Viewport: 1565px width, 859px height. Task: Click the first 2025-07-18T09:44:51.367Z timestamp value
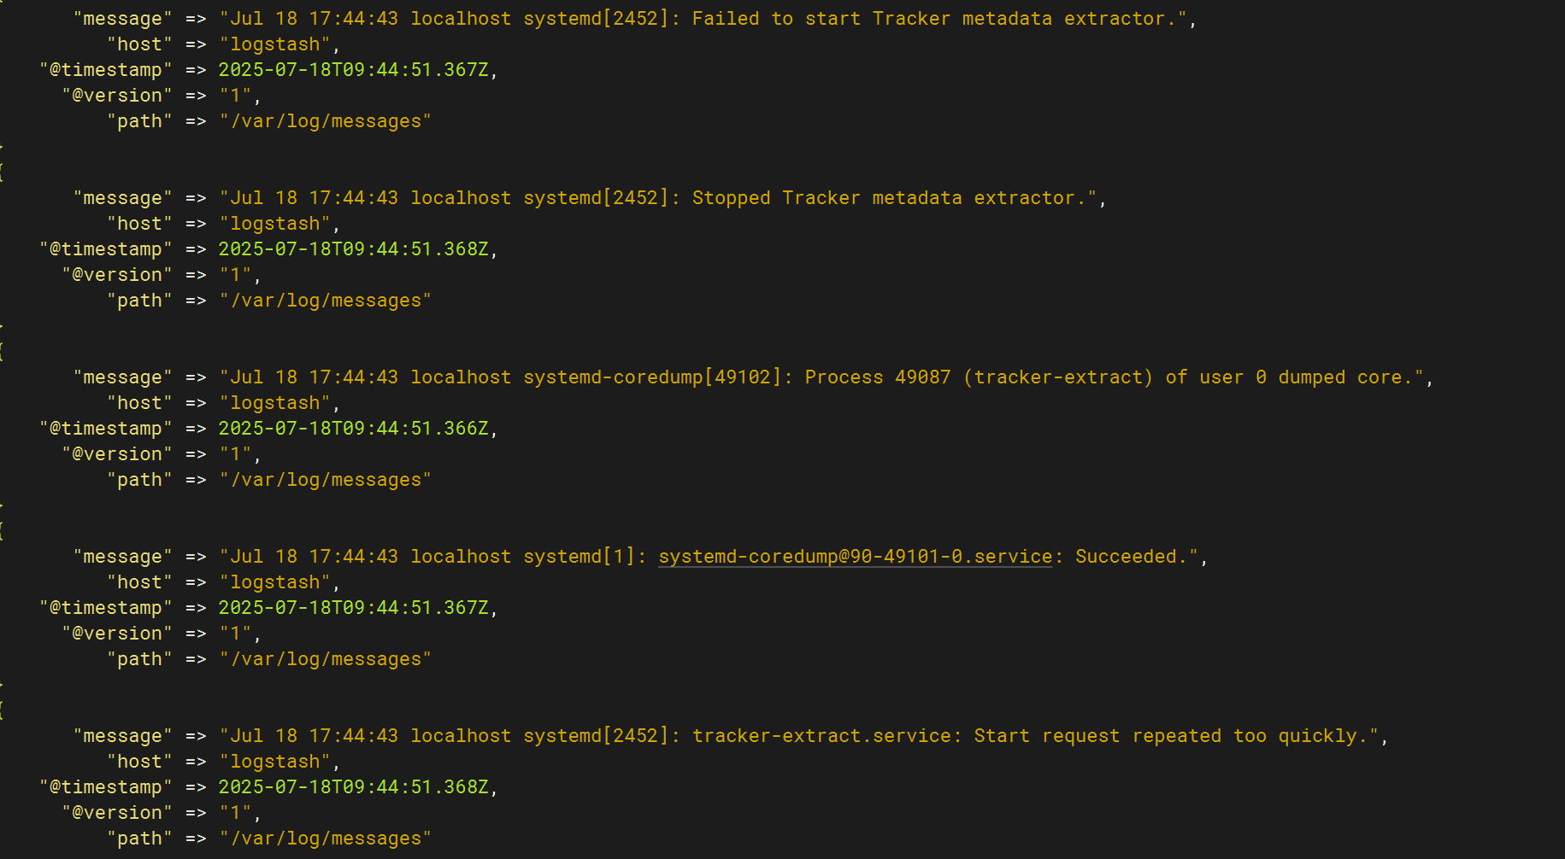click(x=353, y=70)
